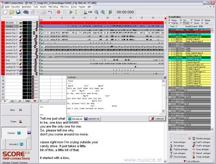Click the green marker flag toolbar icon

[110, 12]
